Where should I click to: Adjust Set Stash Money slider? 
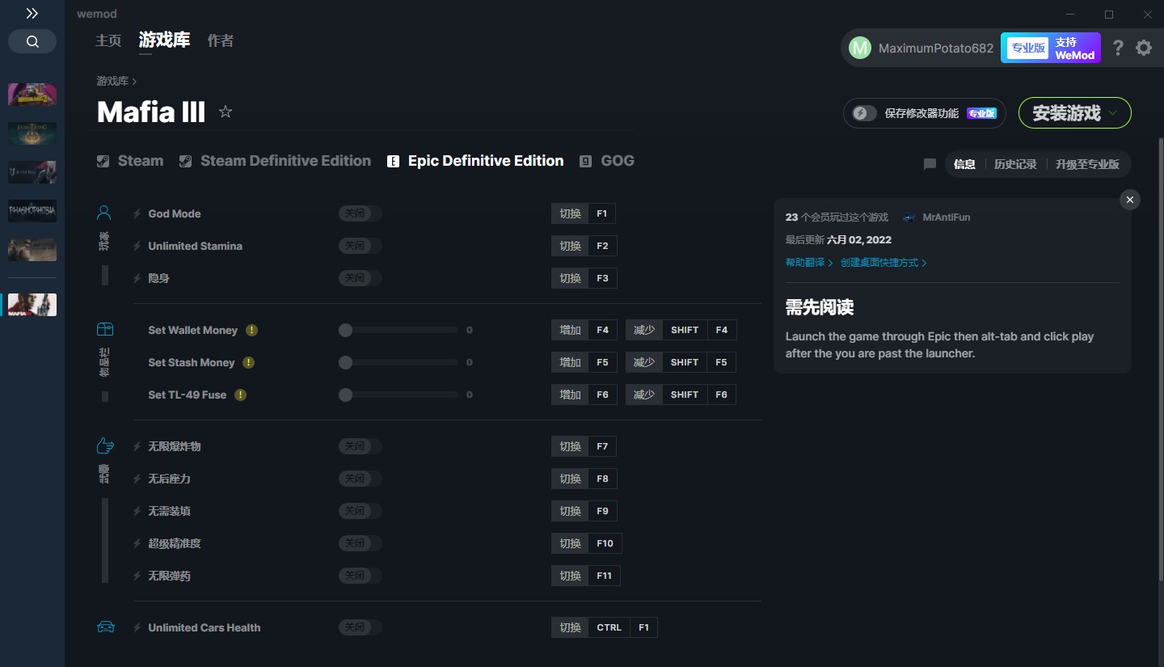point(399,362)
